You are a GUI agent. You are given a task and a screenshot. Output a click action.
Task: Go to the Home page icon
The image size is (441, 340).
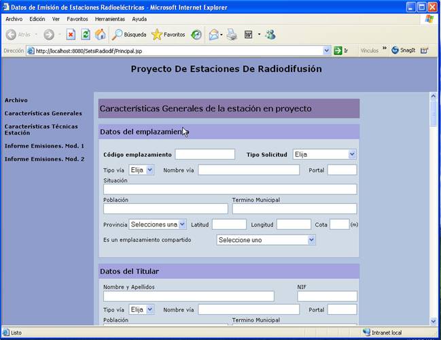100,34
